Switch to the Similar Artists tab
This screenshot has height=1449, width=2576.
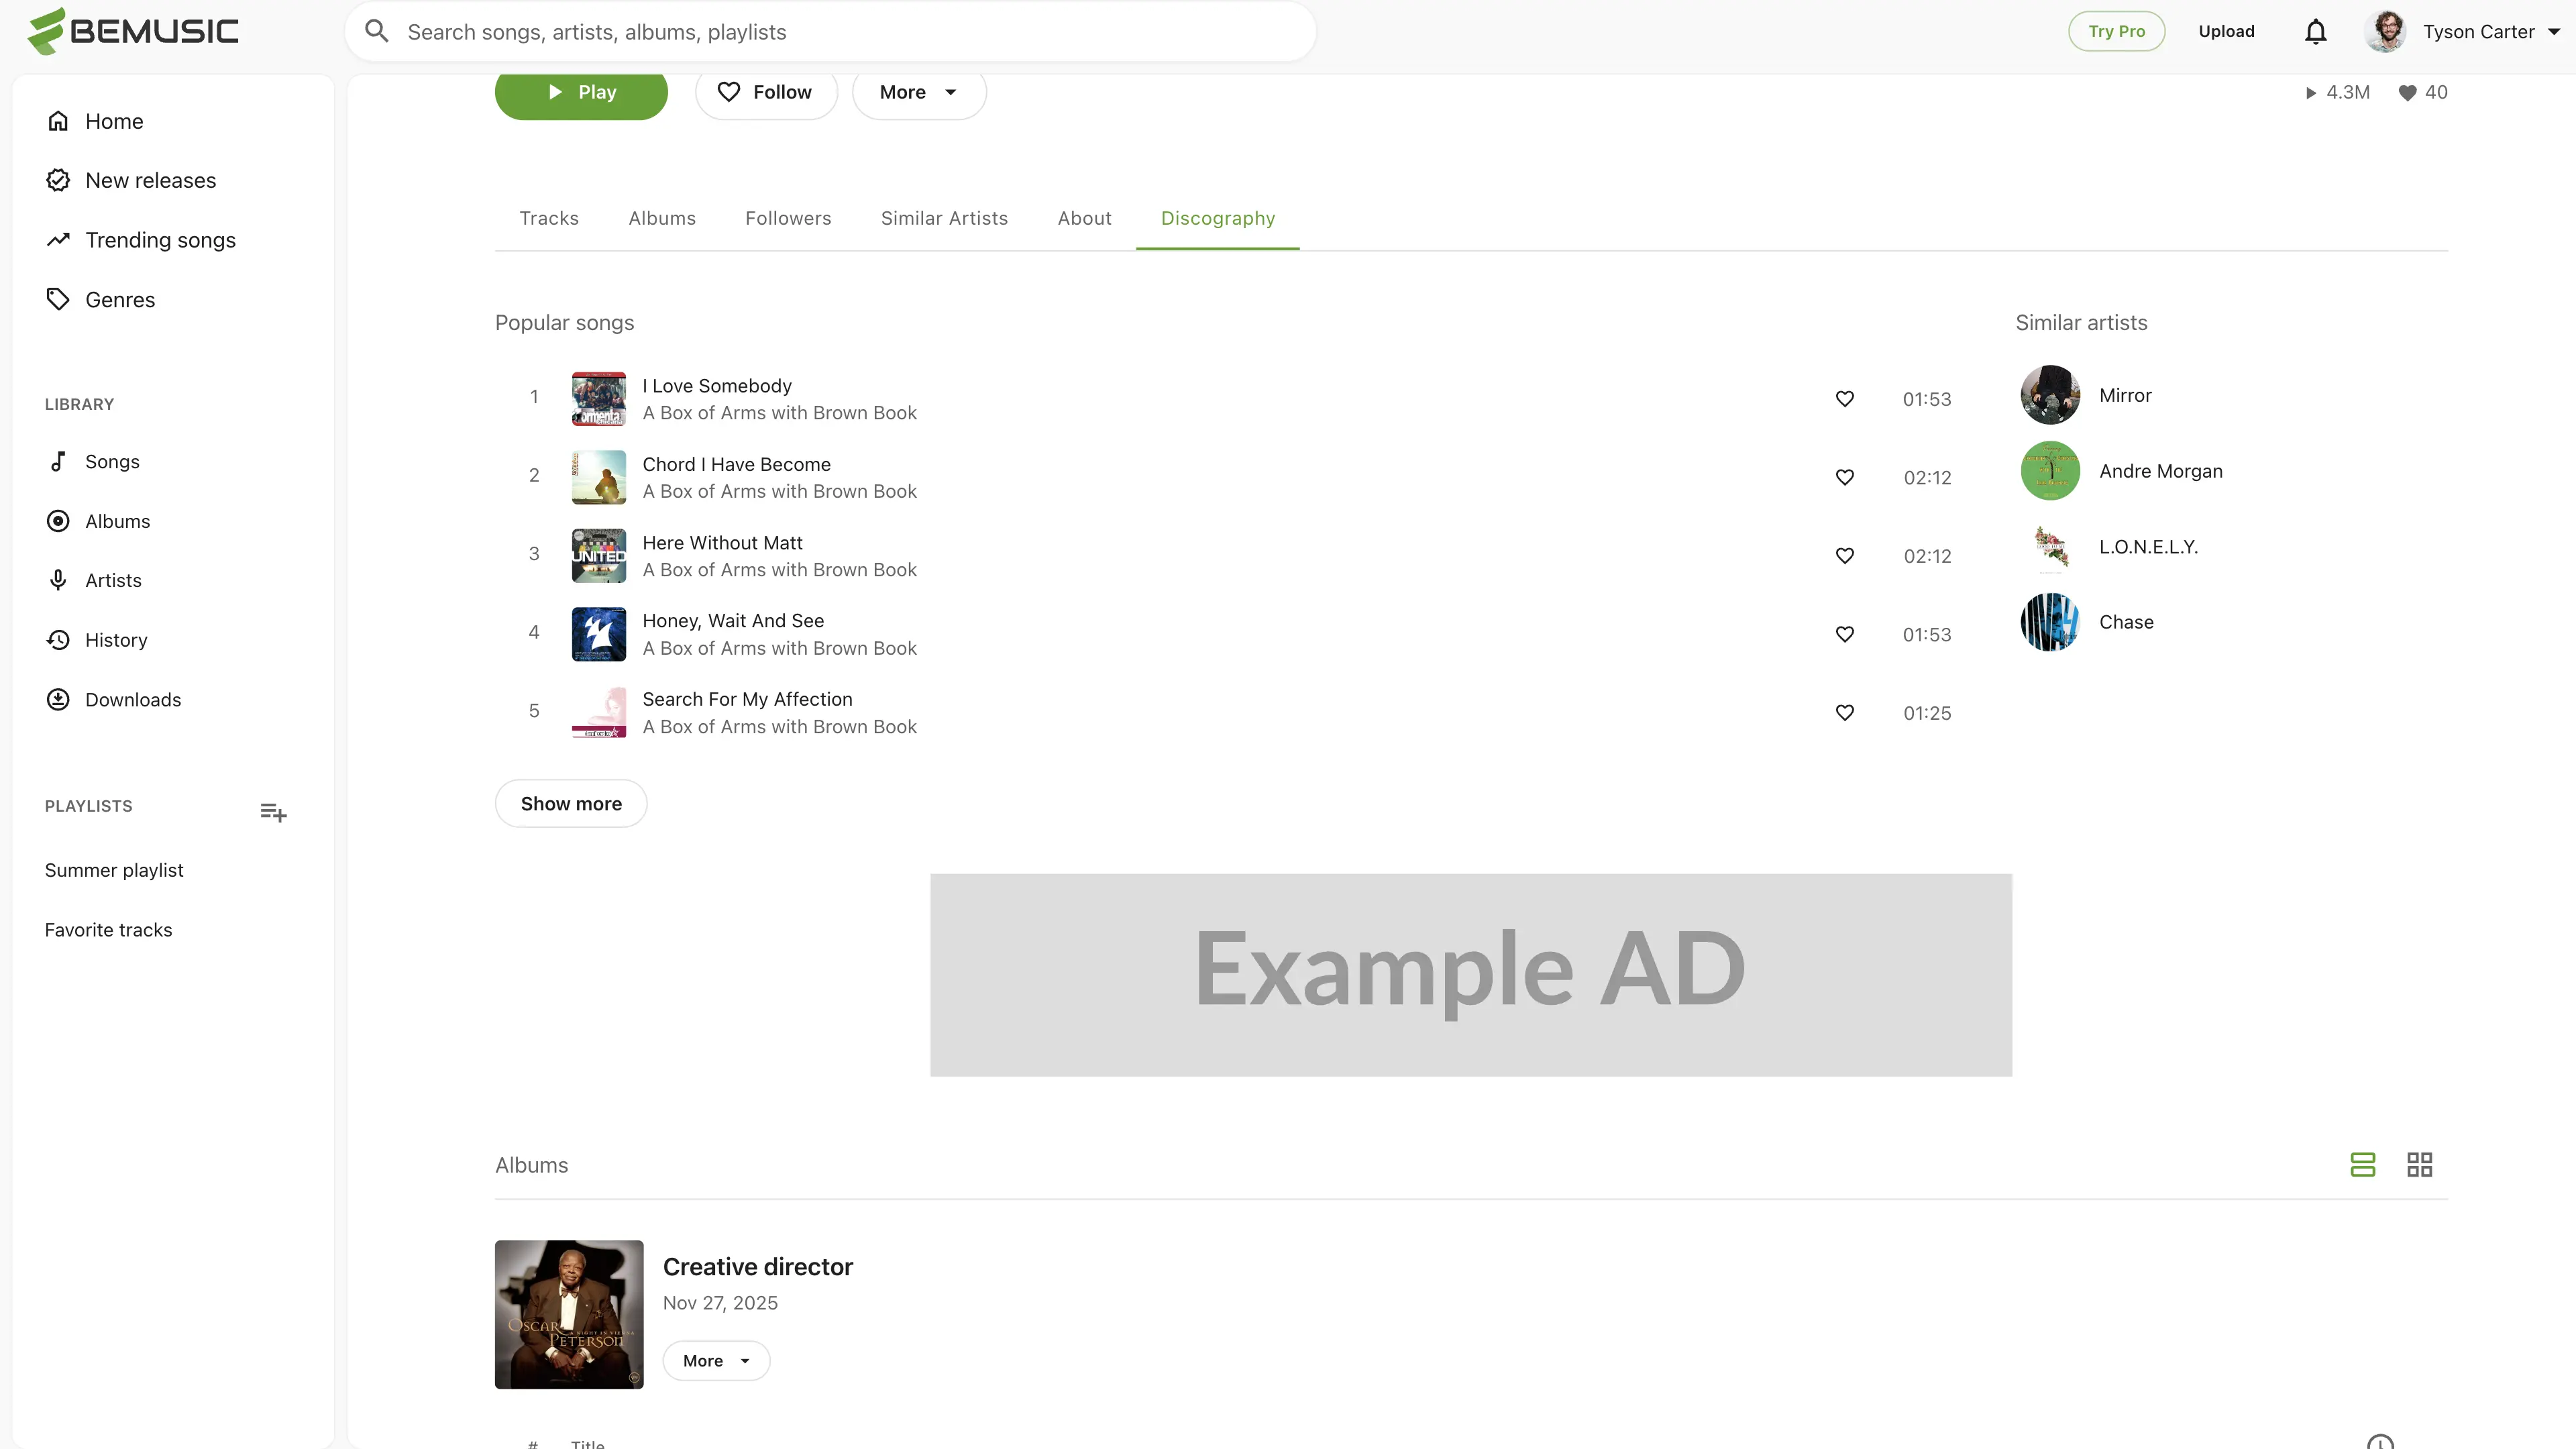pos(944,218)
